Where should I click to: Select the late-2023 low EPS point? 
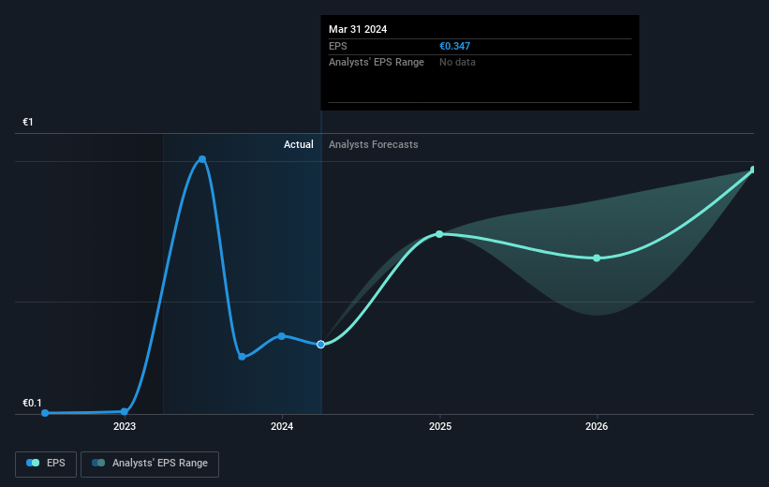(242, 357)
